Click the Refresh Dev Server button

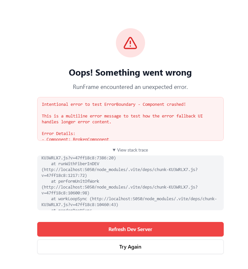tap(130, 229)
